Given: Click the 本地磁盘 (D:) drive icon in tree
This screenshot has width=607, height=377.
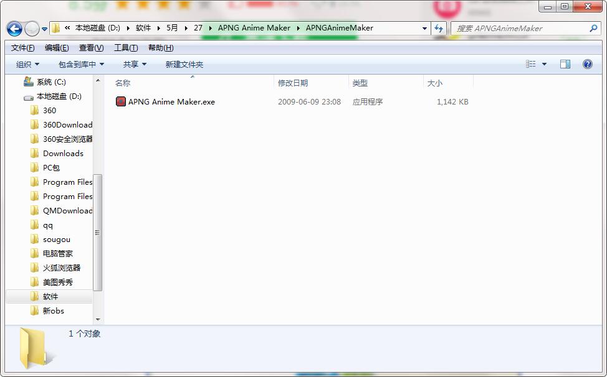Looking at the screenshot, I should tap(29, 97).
